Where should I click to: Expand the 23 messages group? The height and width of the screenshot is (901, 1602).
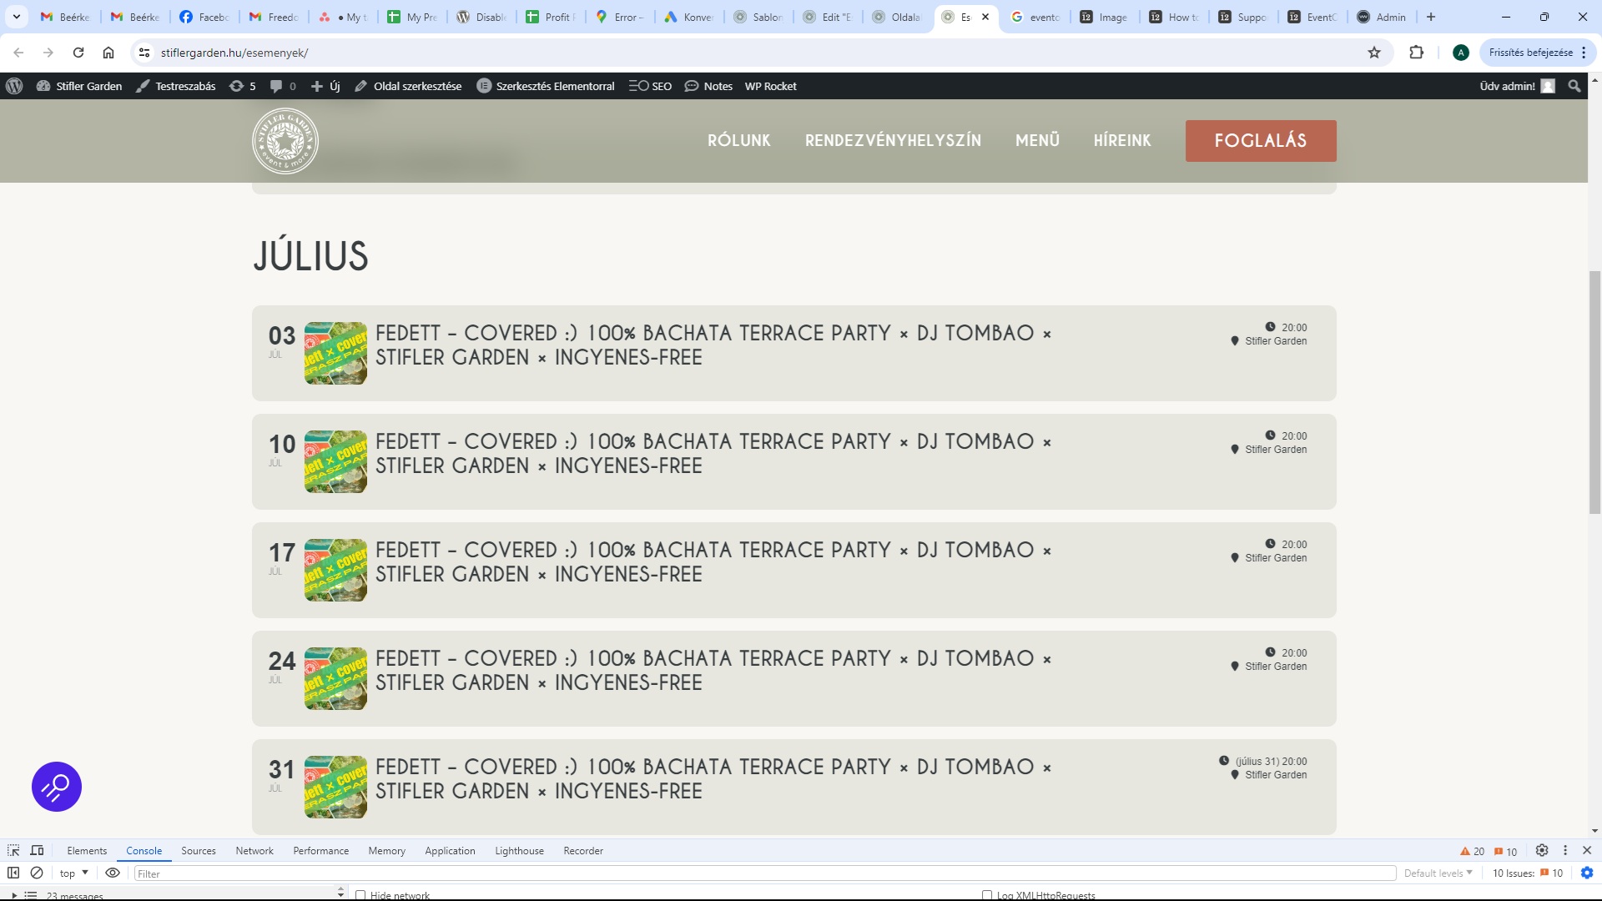14,895
